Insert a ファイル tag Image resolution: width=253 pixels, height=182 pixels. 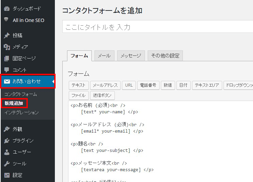pyautogui.click(x=79, y=95)
